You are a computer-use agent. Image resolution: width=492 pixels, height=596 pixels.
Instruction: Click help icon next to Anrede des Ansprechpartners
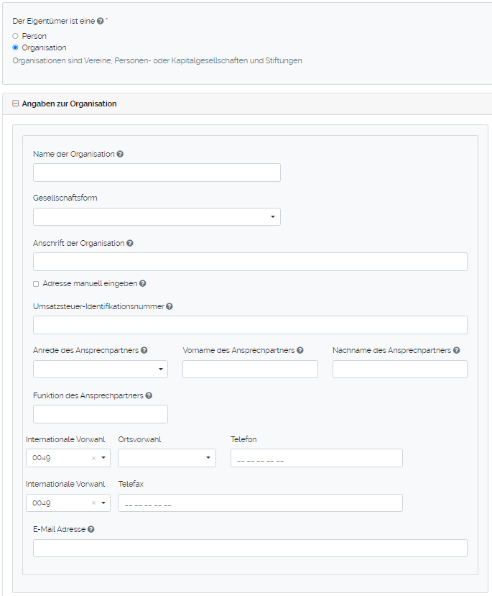[144, 349]
